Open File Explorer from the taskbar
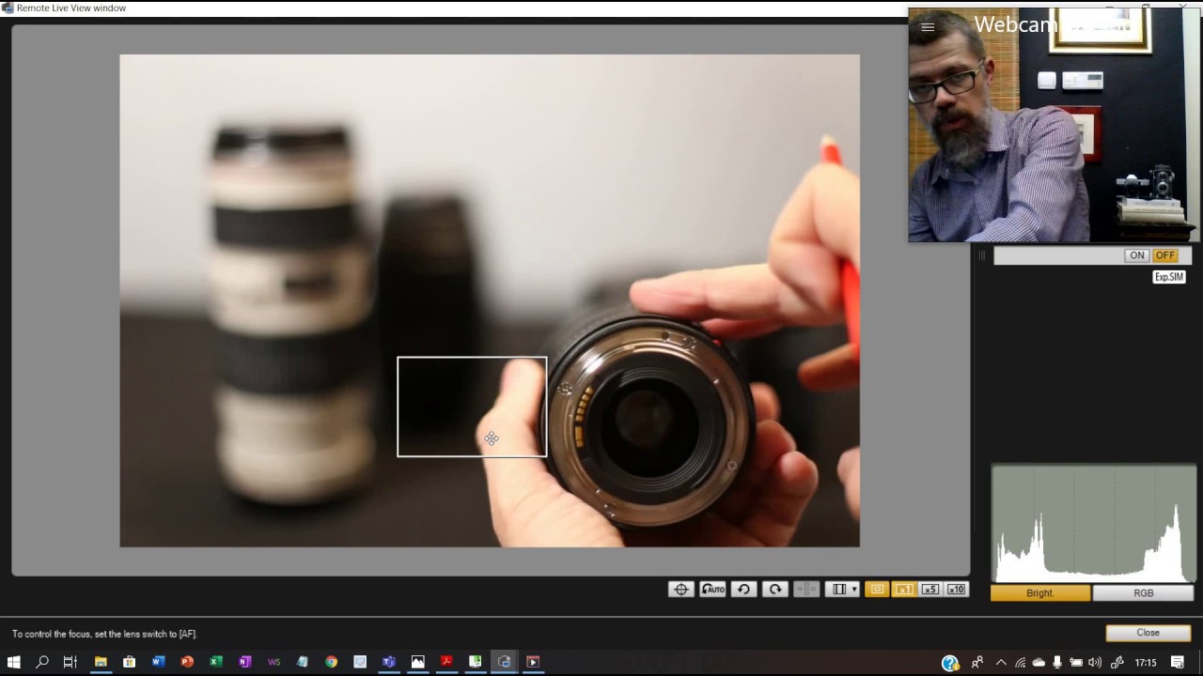 [101, 662]
